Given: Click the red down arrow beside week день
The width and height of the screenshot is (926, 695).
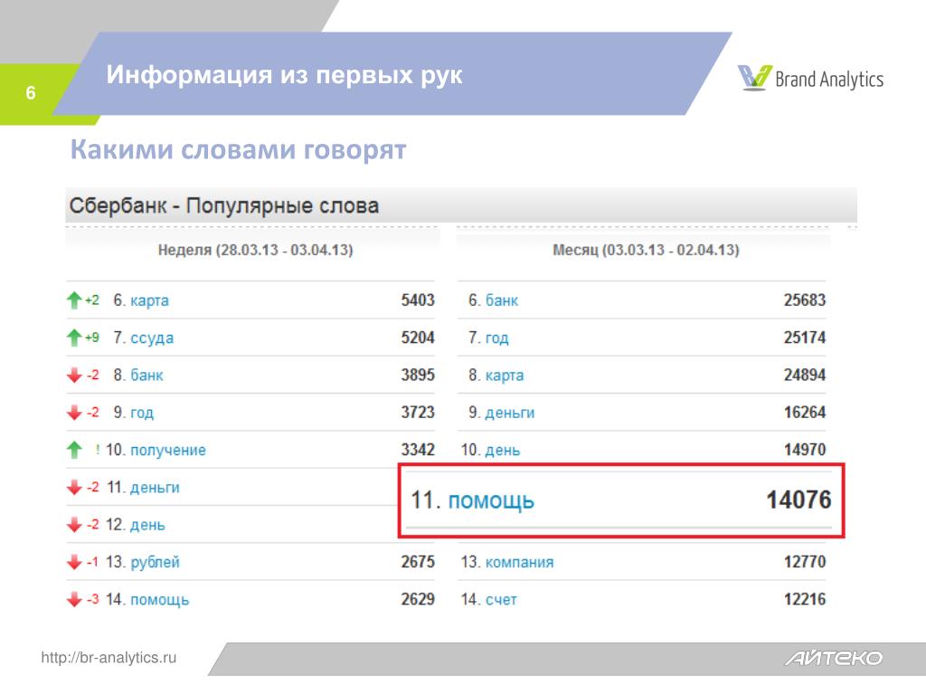Looking at the screenshot, I should pyautogui.click(x=74, y=525).
